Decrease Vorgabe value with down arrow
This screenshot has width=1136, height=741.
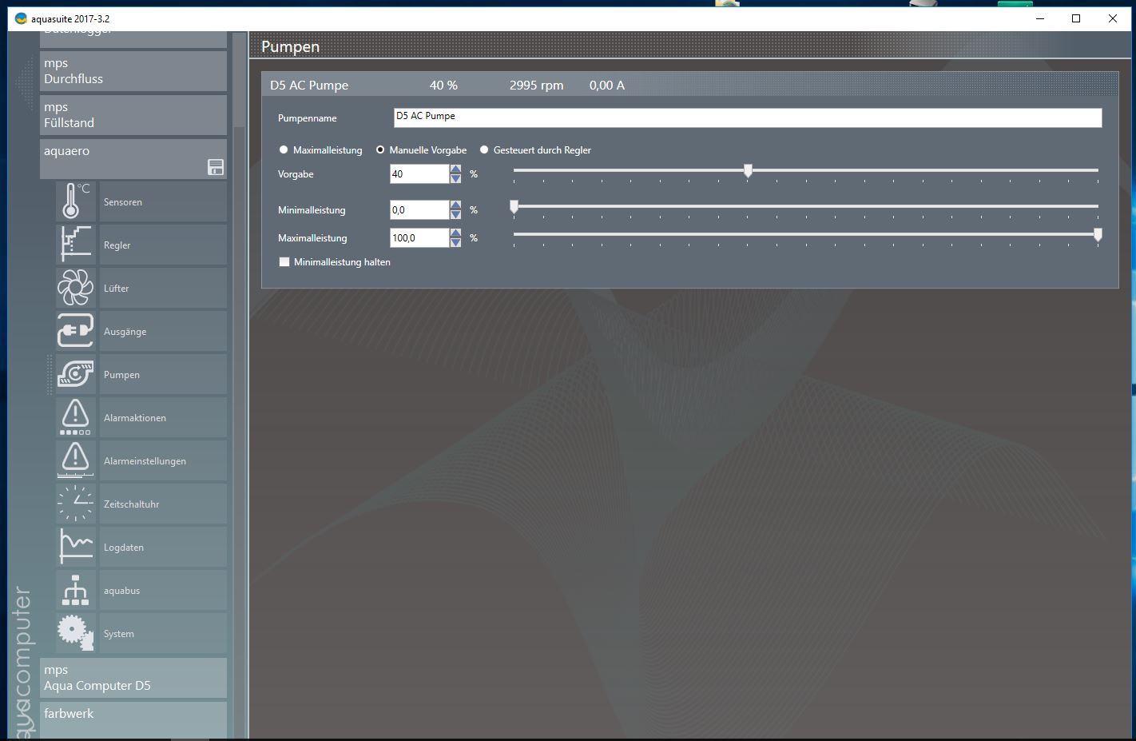455,178
